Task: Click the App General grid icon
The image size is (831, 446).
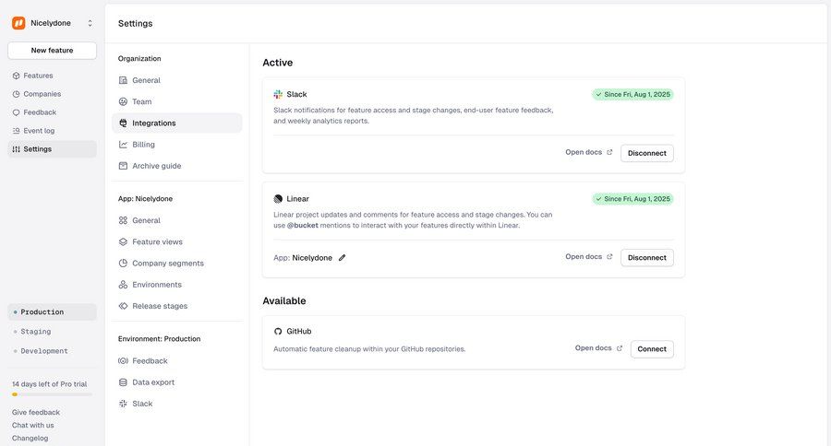Action: pyautogui.click(x=123, y=220)
